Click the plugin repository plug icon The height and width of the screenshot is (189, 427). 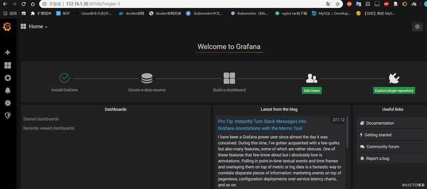[x=394, y=78]
